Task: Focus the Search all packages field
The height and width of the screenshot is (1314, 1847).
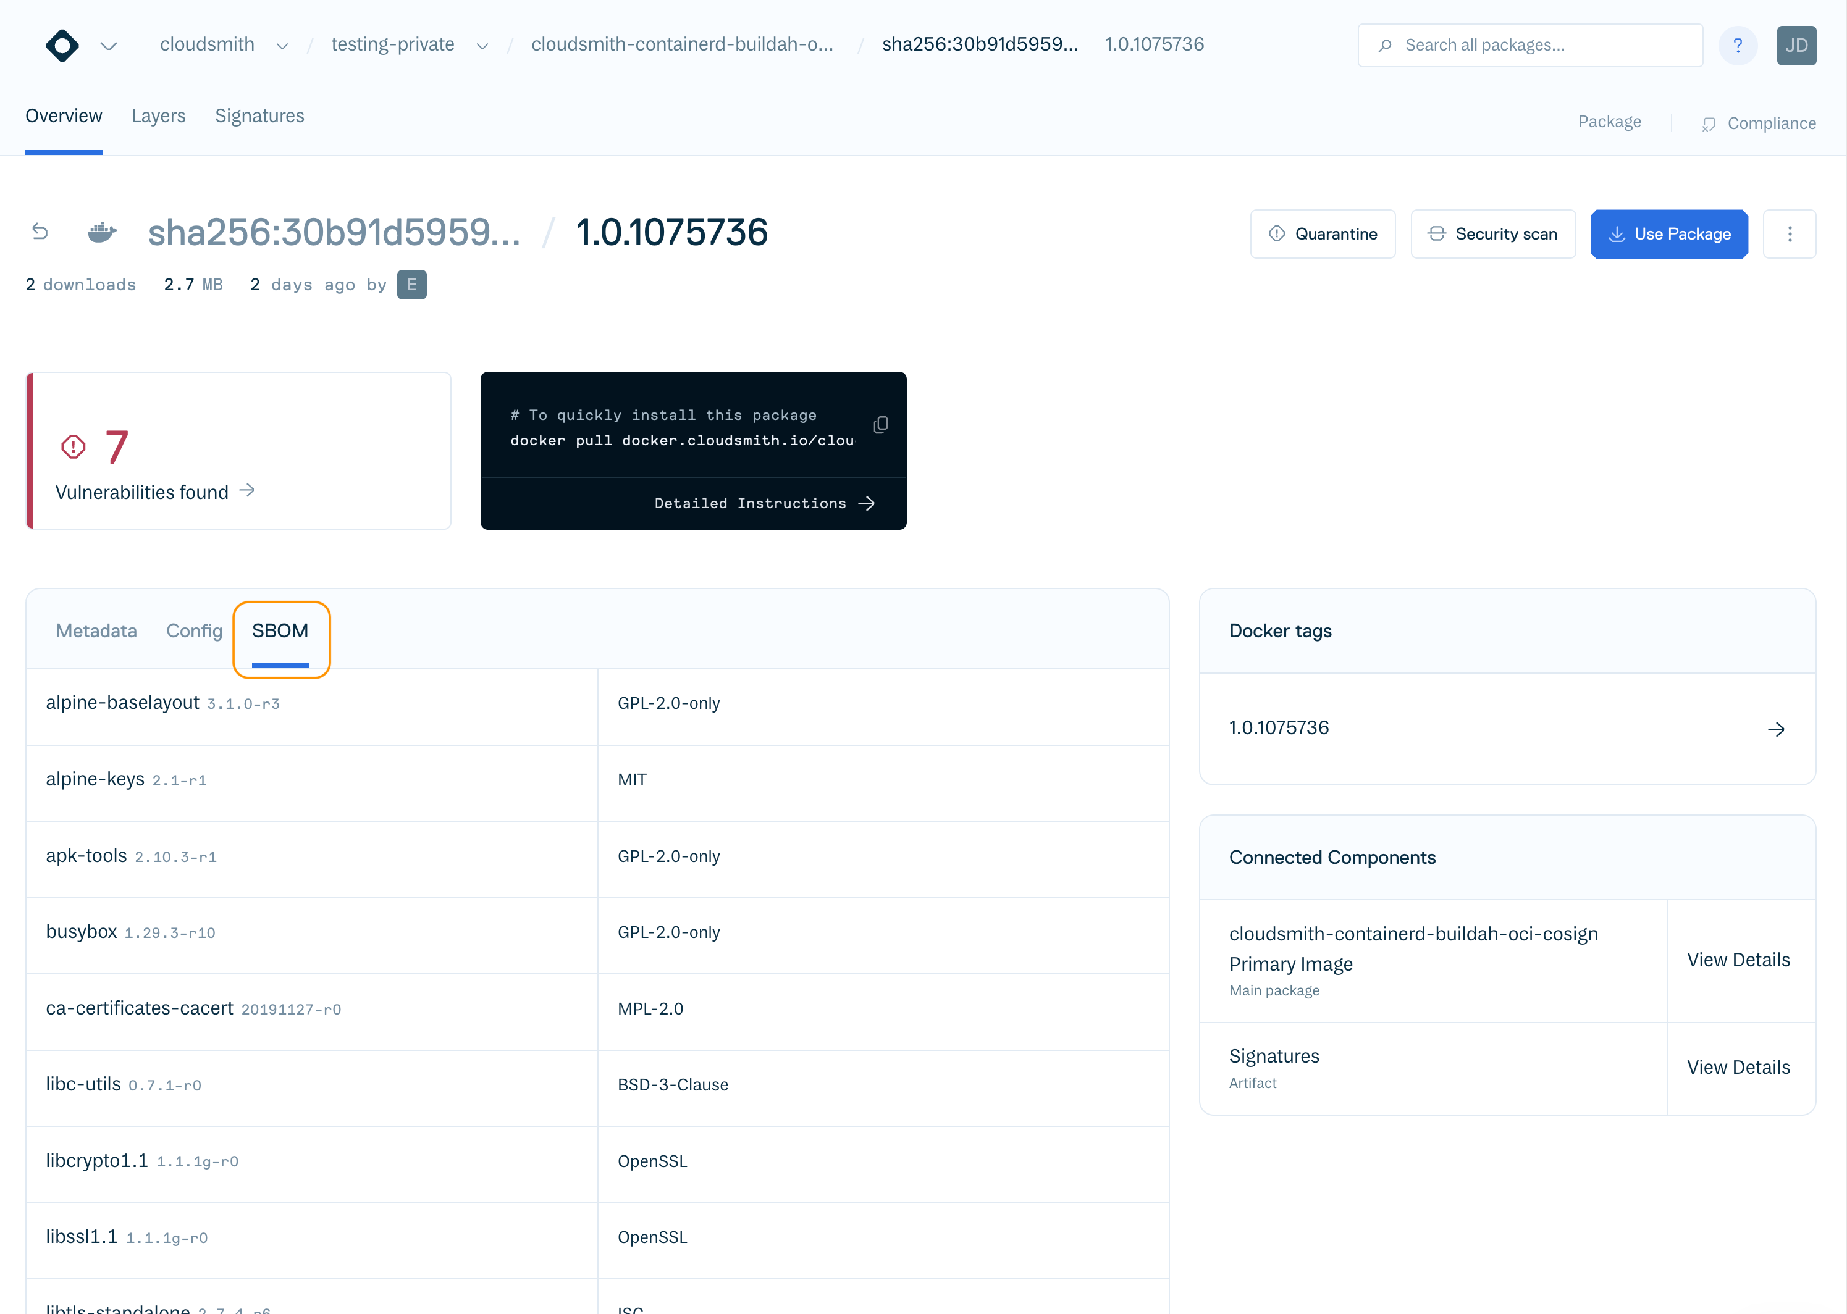Action: (x=1529, y=45)
